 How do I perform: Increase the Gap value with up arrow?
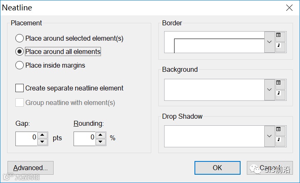point(42,135)
